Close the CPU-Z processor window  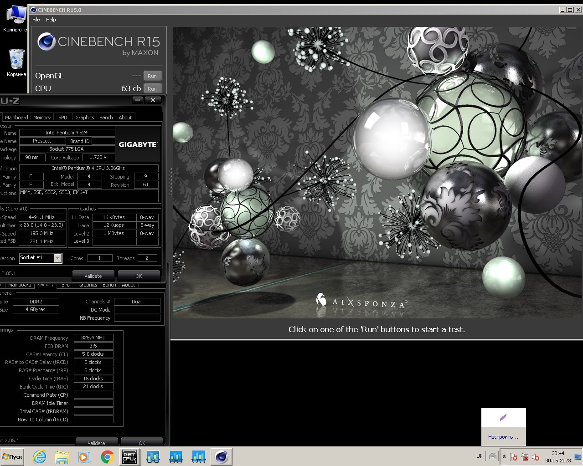pos(153,100)
